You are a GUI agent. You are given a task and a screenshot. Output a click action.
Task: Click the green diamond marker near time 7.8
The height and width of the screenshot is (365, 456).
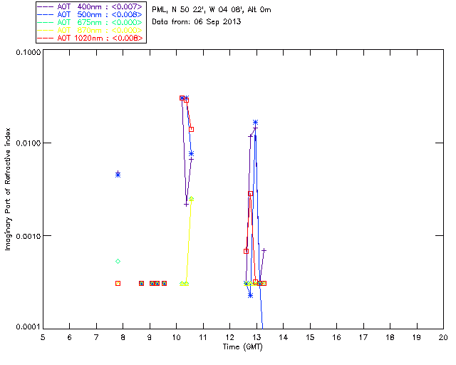point(118,262)
